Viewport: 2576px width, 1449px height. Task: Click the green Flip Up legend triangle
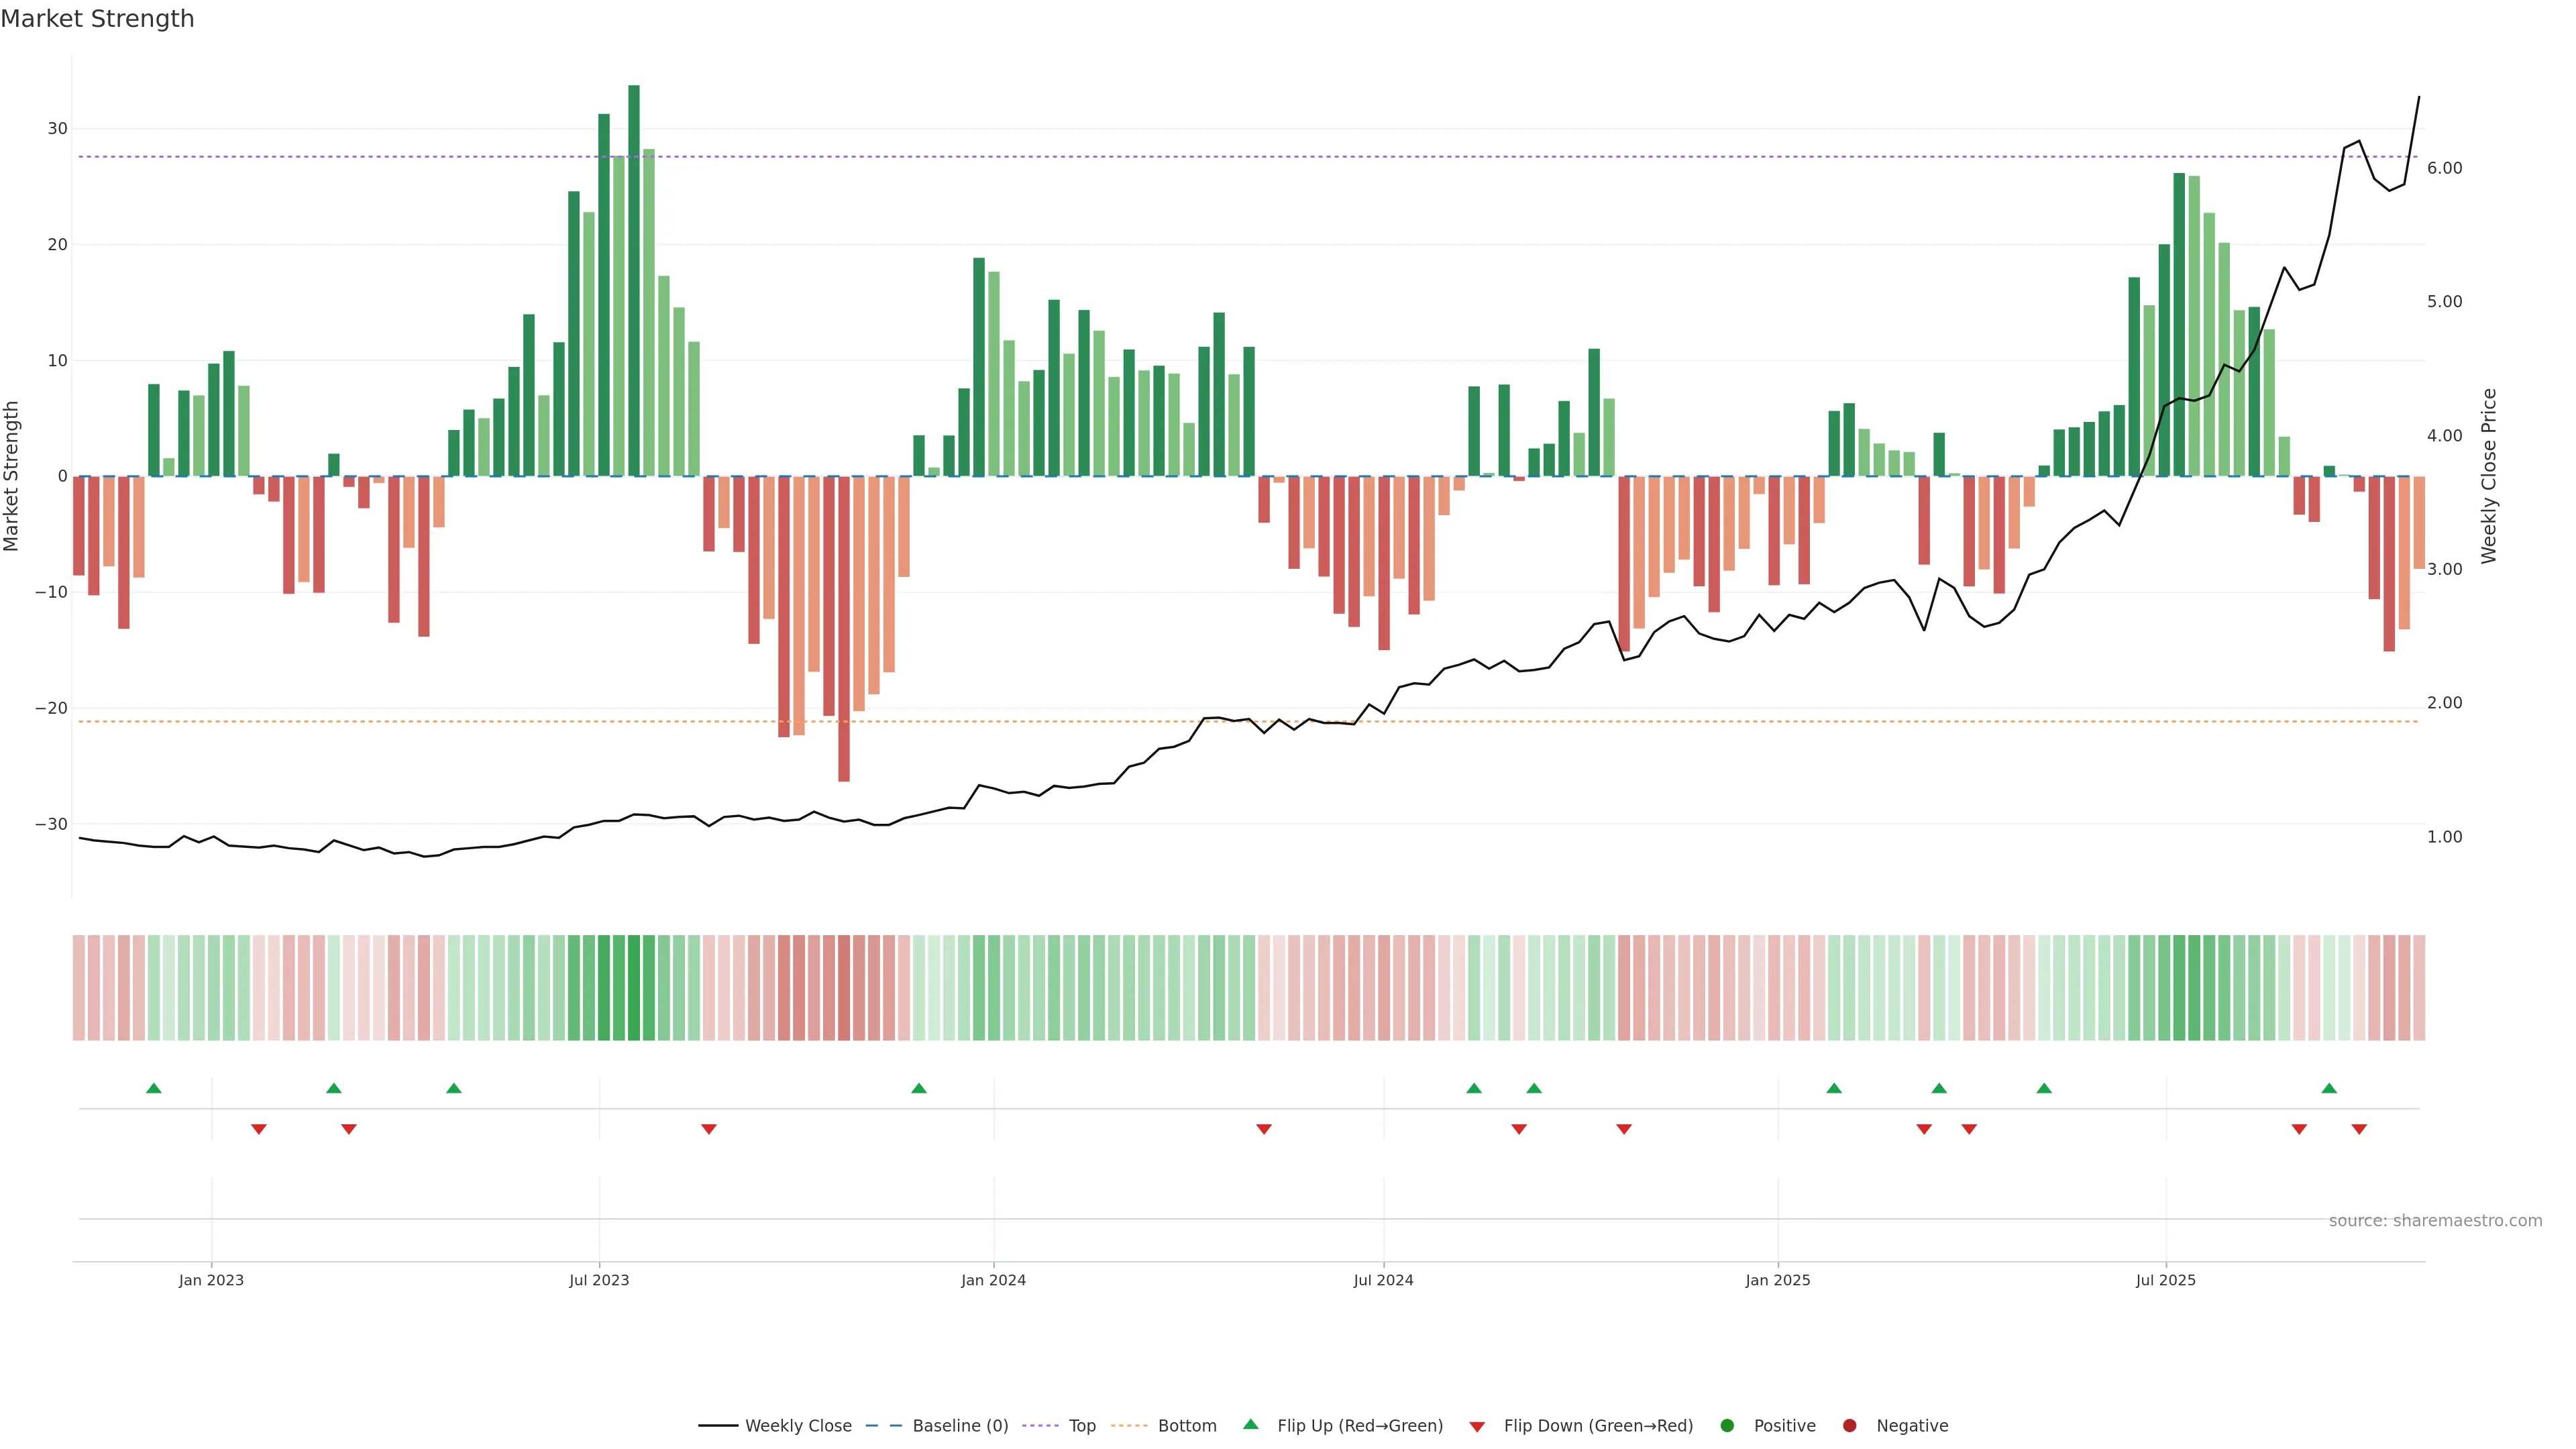tap(1250, 1424)
